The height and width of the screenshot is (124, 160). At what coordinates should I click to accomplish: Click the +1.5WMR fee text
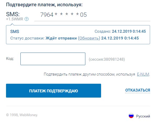pyautogui.click(x=14, y=19)
